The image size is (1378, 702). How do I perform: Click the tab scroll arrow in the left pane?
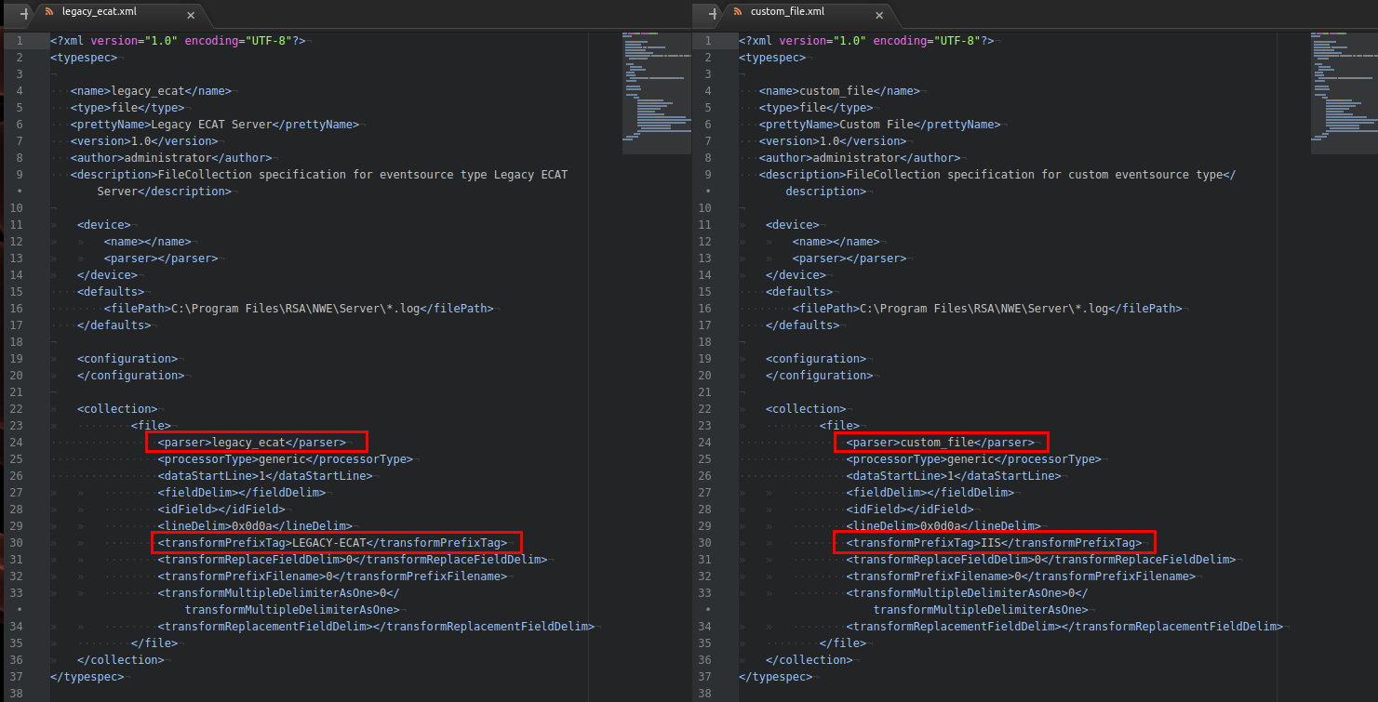[23, 14]
